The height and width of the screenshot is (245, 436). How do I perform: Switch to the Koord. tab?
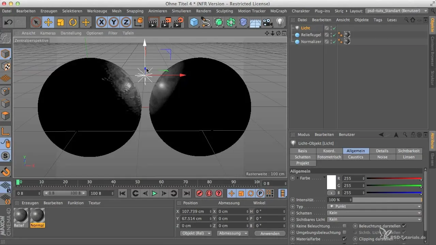tap(329, 151)
